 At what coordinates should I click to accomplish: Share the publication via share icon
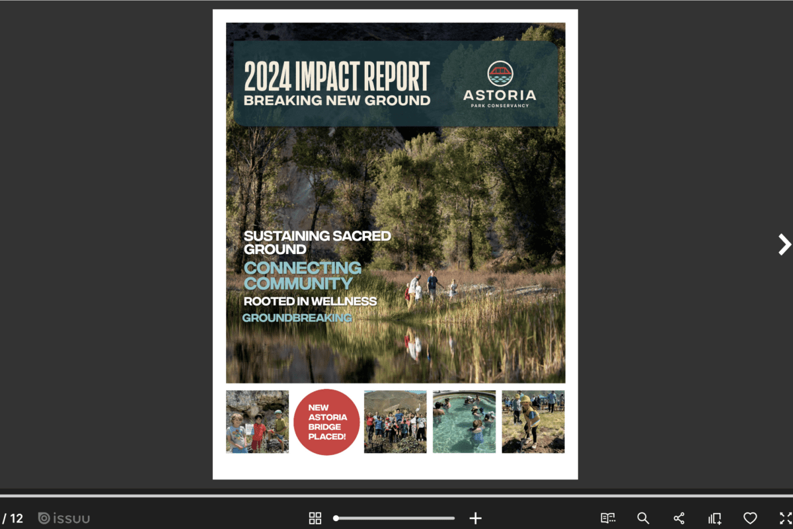click(x=679, y=518)
